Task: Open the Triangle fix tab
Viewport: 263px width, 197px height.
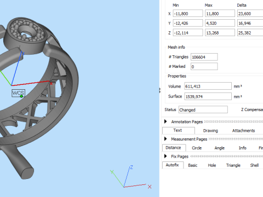Action: click(233, 165)
